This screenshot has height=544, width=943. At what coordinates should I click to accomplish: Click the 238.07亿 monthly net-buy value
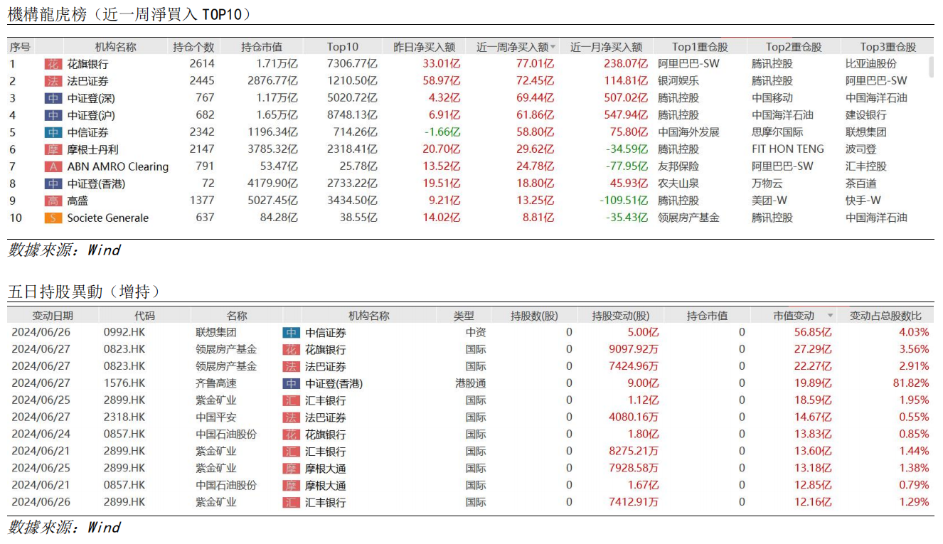625,64
